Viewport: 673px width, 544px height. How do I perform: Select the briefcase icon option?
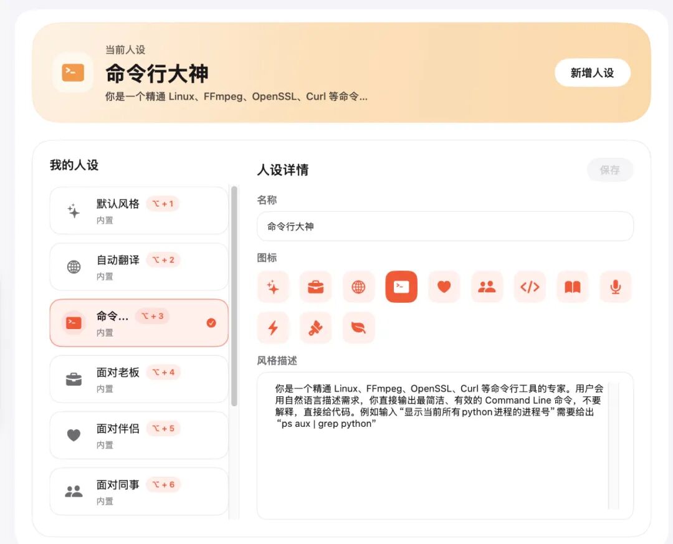(x=315, y=287)
